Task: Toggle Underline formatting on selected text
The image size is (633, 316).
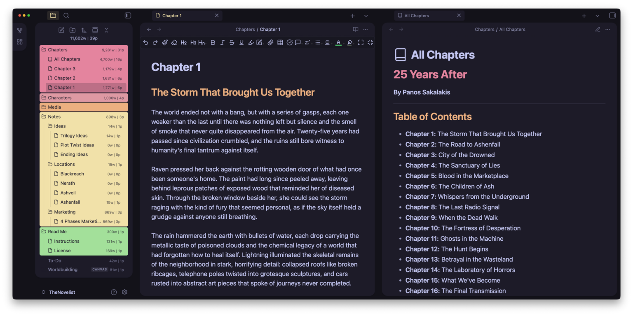Action: click(241, 42)
